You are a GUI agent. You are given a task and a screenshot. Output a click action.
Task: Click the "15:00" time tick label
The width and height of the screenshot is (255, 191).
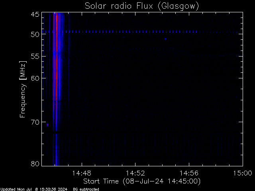point(243,173)
